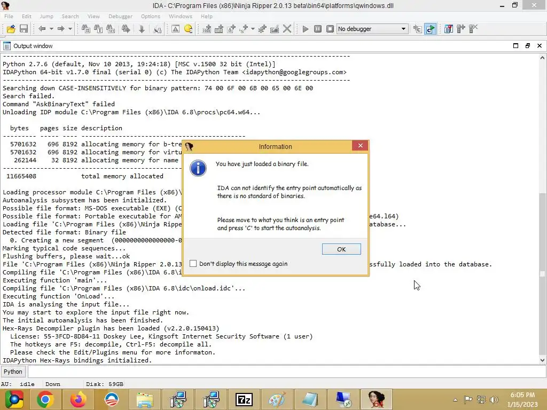Viewport: 547px width, 410px height.
Task: Open the Search menu
Action: [70, 17]
